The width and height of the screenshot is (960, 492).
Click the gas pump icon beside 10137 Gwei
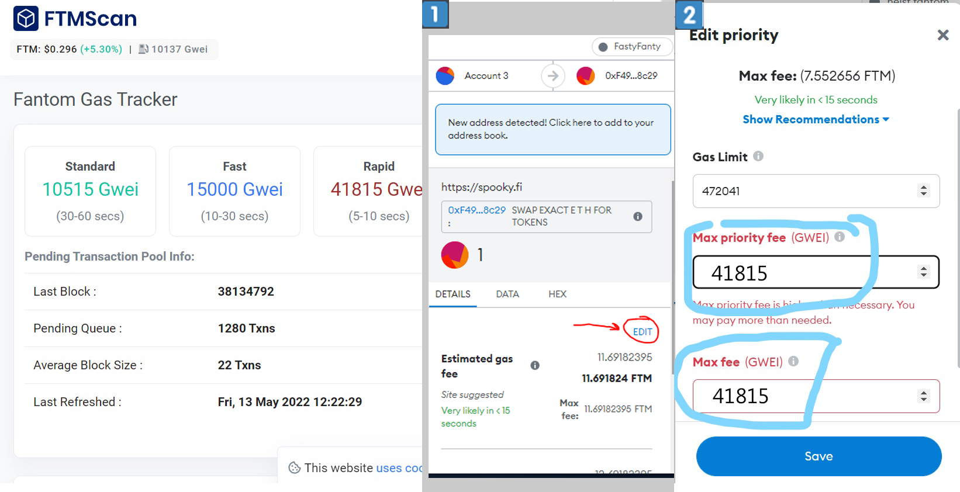pos(143,49)
